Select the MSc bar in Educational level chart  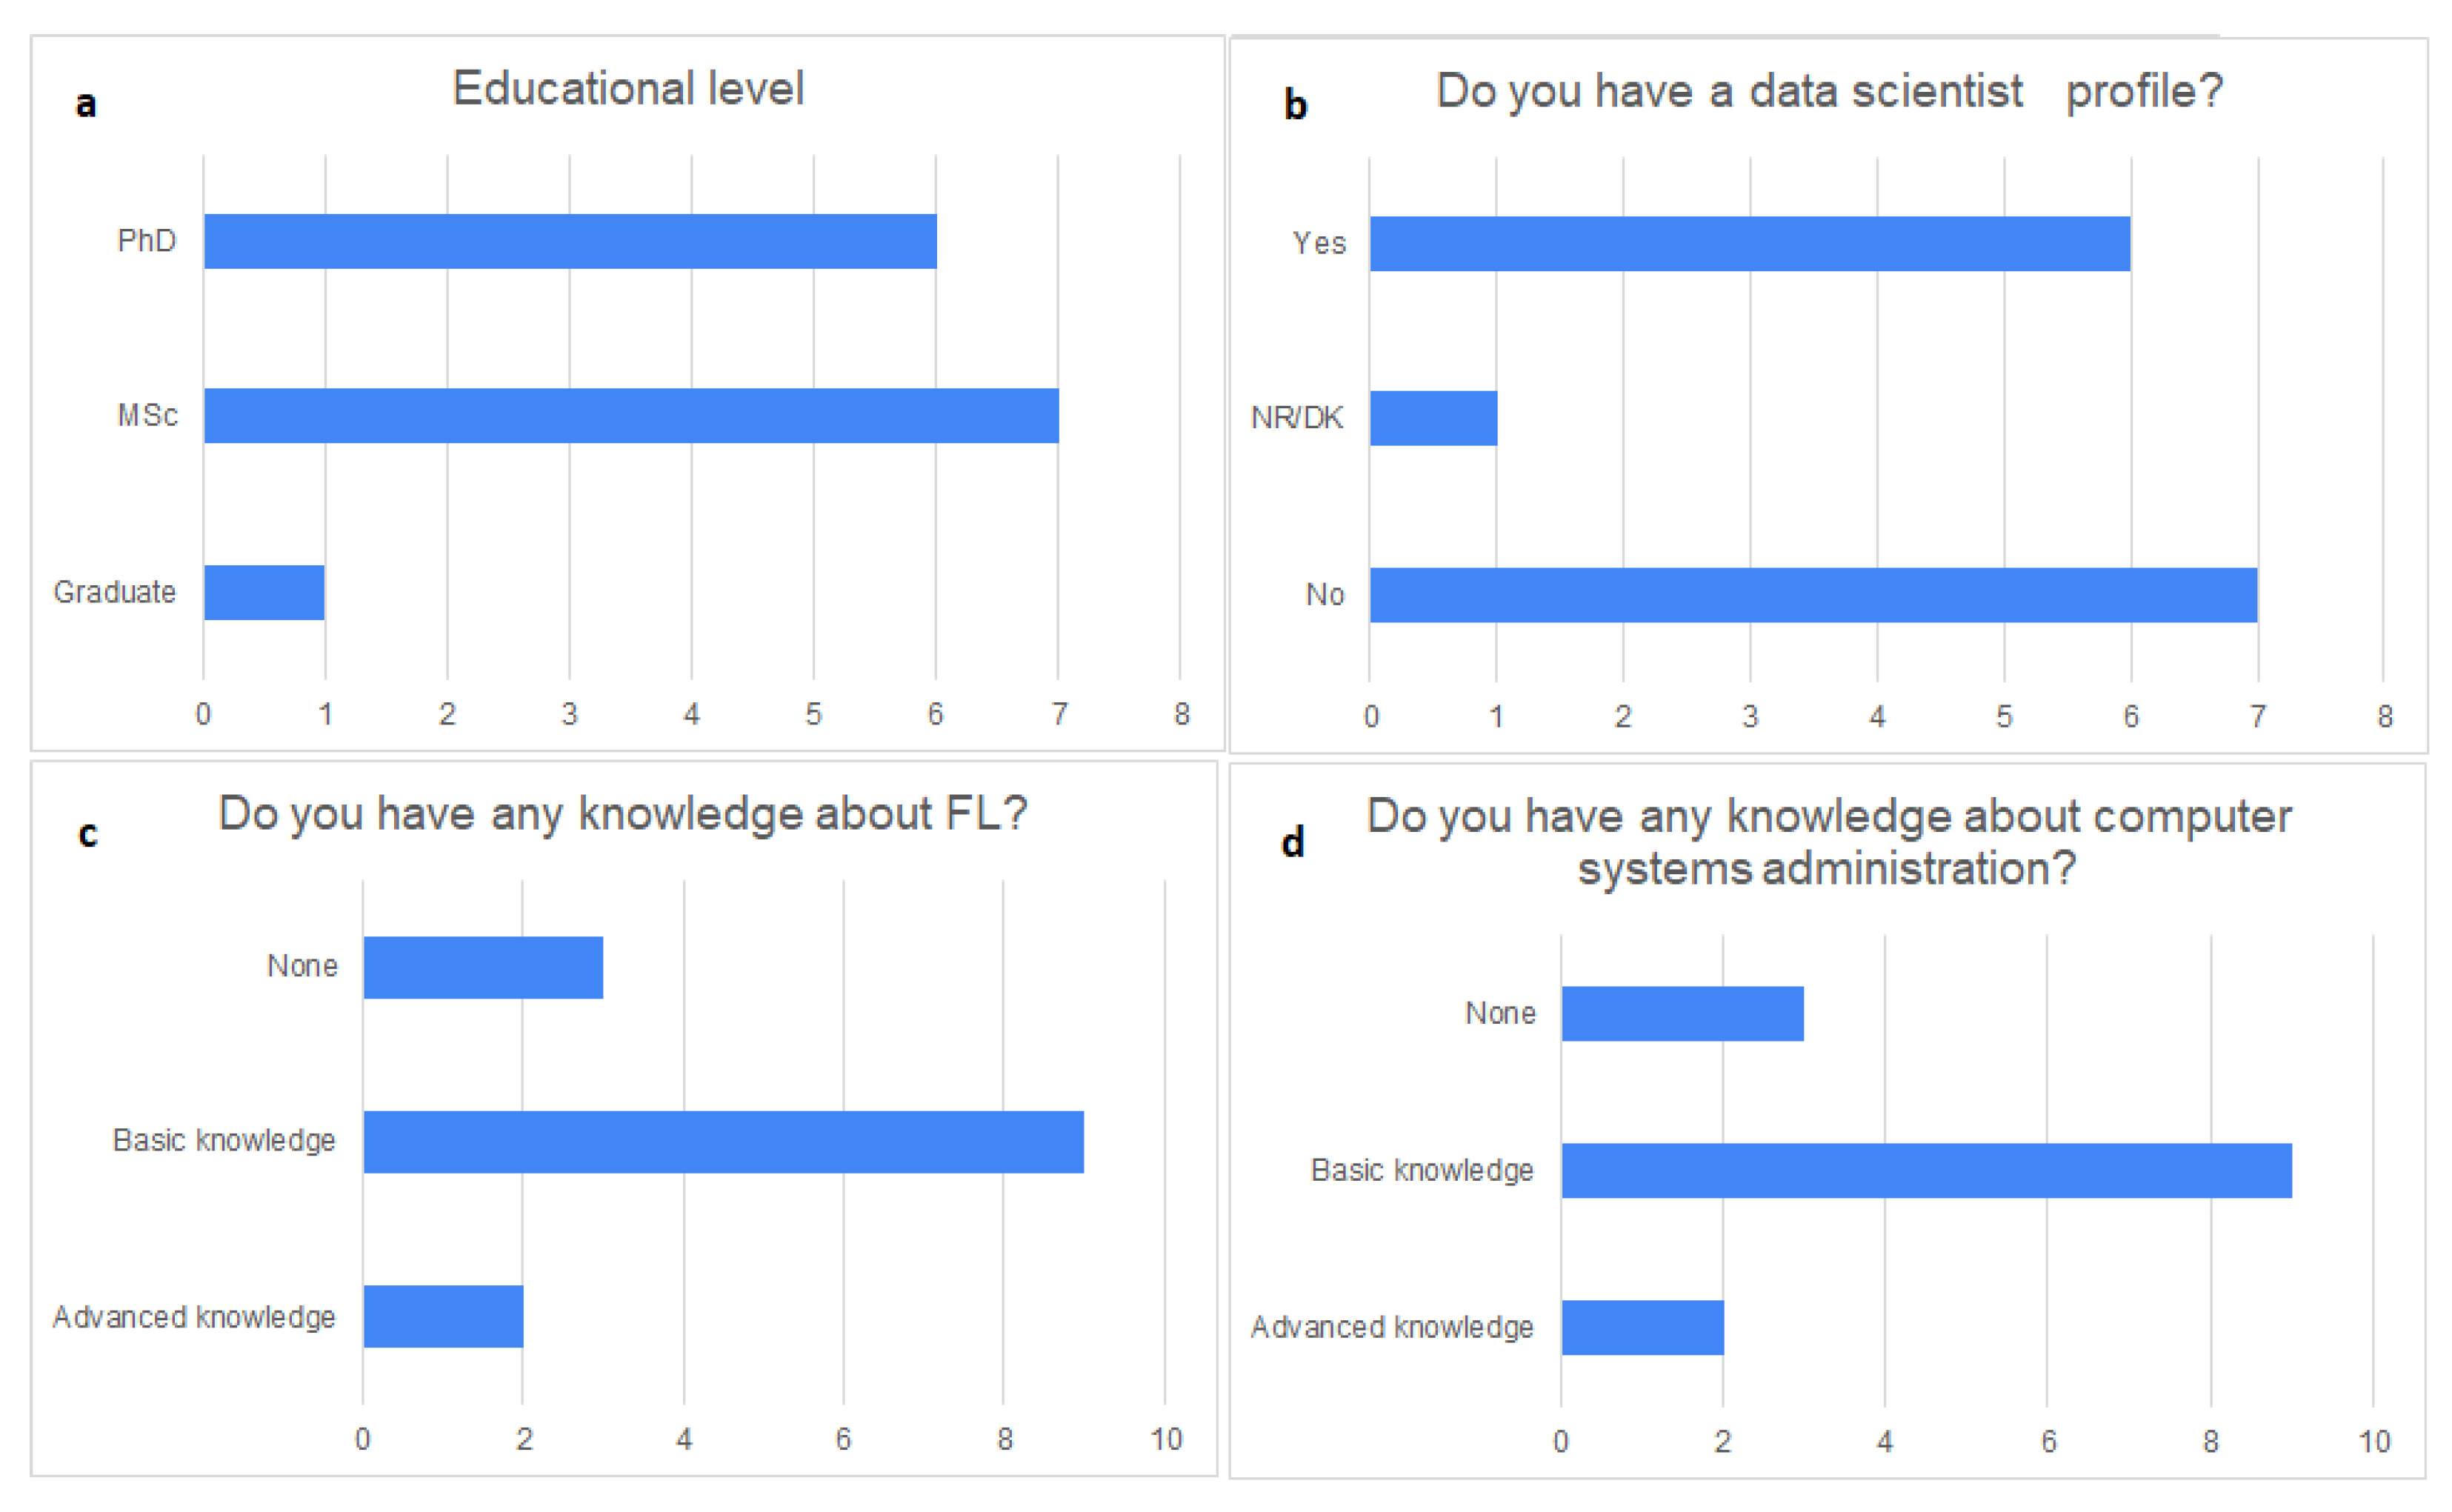631,415
